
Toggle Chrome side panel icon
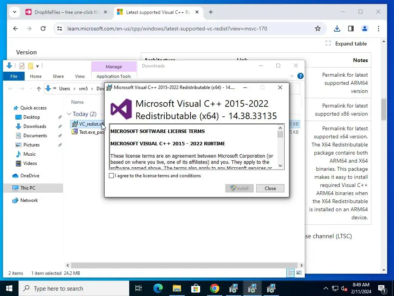point(351,29)
